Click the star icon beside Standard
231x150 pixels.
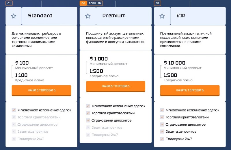point(14,16)
